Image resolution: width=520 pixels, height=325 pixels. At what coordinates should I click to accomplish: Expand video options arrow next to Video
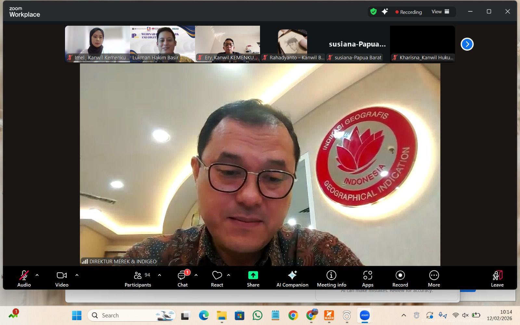point(77,275)
